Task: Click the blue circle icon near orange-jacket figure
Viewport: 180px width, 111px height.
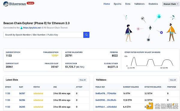Action: point(161,32)
